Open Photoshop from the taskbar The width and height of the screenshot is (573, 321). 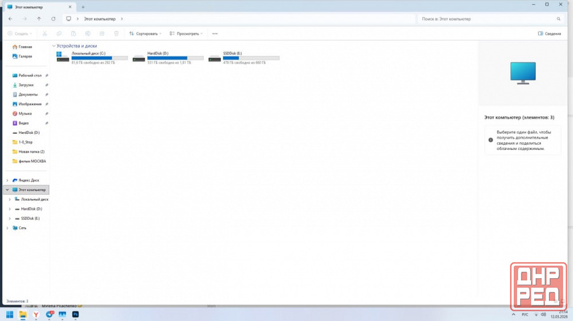(75, 314)
